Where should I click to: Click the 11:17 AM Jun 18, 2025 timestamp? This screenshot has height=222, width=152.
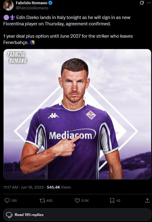[23, 187]
